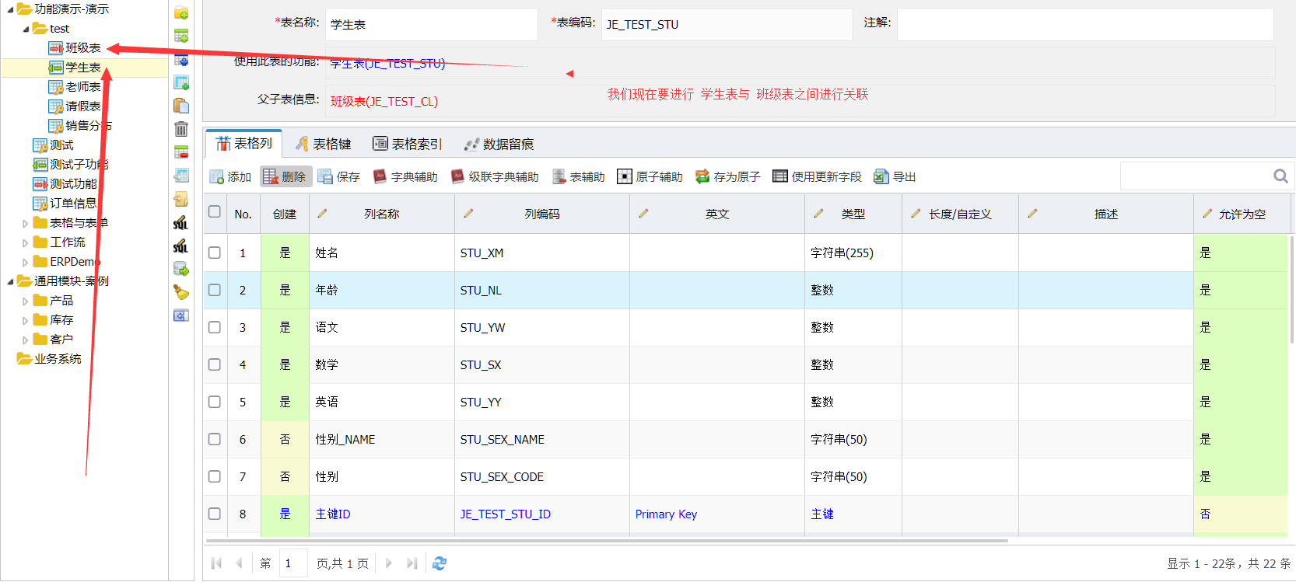
Task: Click the paste clipboard icon in the vertical toolbar
Action: (181, 106)
